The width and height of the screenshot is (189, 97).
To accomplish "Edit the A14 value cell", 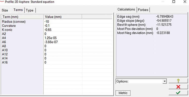I will click(63, 58).
